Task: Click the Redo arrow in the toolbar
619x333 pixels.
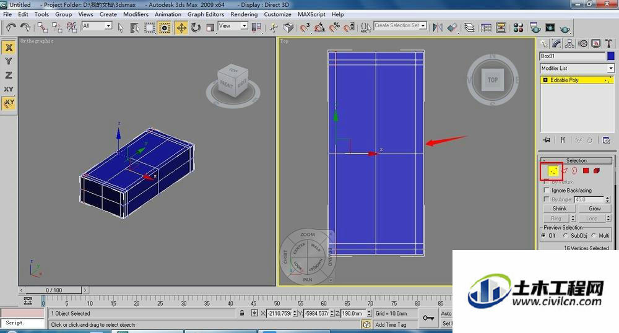Action: [25, 27]
